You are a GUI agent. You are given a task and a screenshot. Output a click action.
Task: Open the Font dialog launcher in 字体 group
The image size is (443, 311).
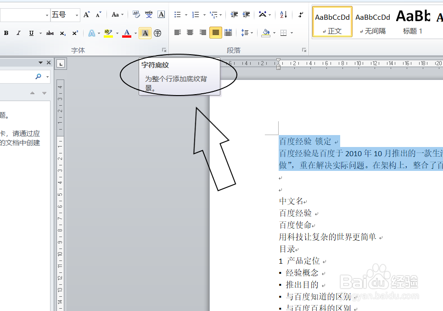click(164, 50)
